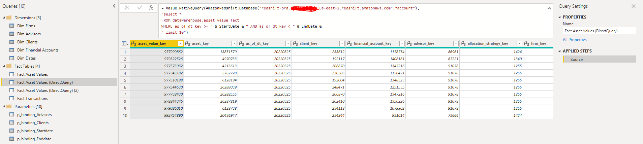Click the table icon beside Fact Transactions
The width and height of the screenshot is (643, 144).
[x=12, y=98]
